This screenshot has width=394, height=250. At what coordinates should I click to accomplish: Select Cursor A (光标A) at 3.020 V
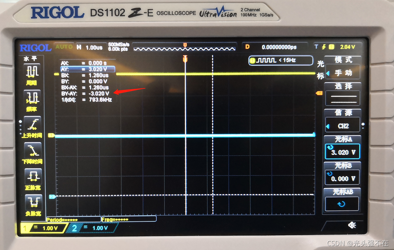point(343,147)
